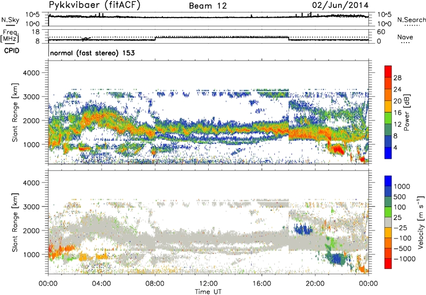Click '2000' tick on velocity panel axis
Image resolution: width=426 pixels, height=295 pixels.
[x=31, y=231]
